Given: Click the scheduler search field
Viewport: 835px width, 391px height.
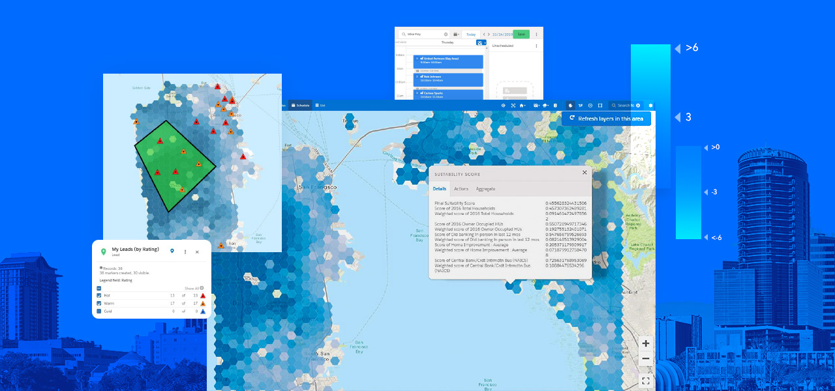Looking at the screenshot, I should [x=424, y=35].
